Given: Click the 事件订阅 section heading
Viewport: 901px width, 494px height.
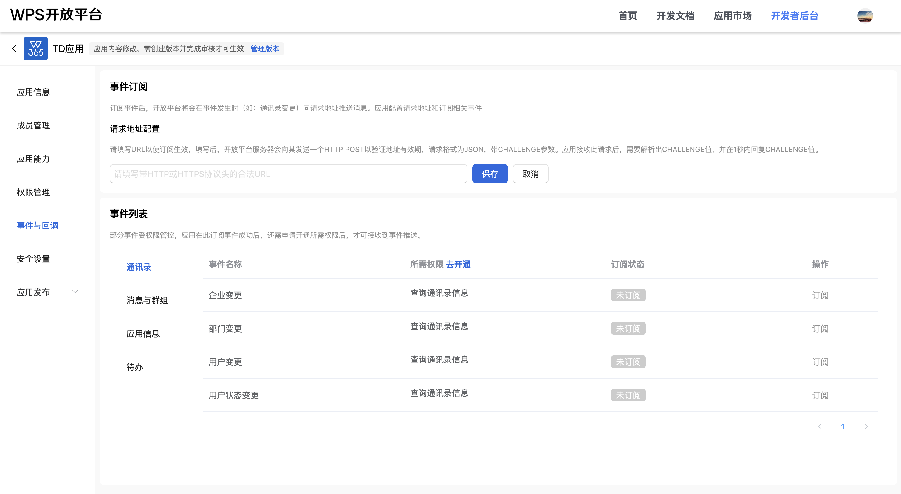Looking at the screenshot, I should pyautogui.click(x=129, y=86).
